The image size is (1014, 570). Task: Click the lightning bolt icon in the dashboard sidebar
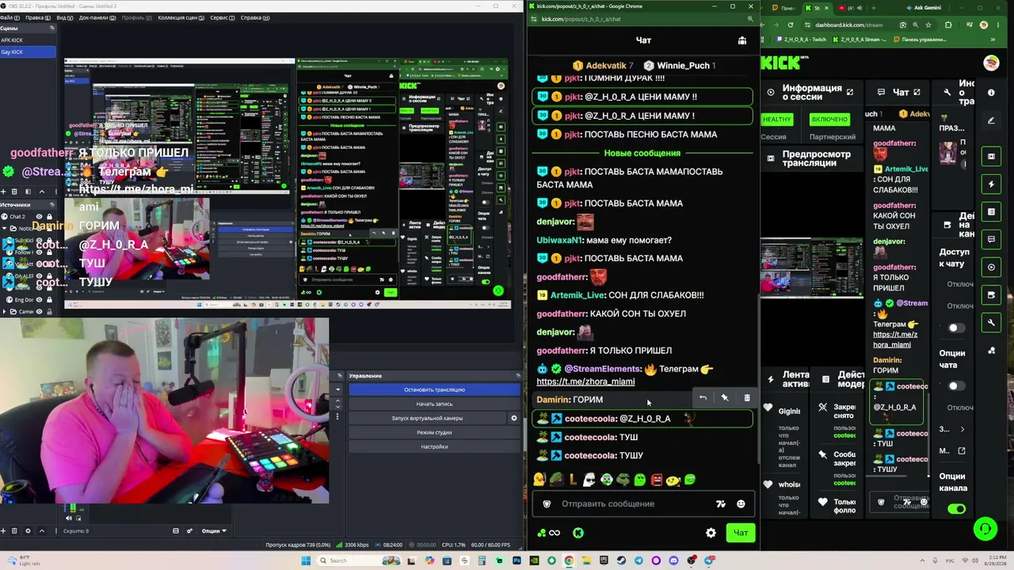point(991,184)
